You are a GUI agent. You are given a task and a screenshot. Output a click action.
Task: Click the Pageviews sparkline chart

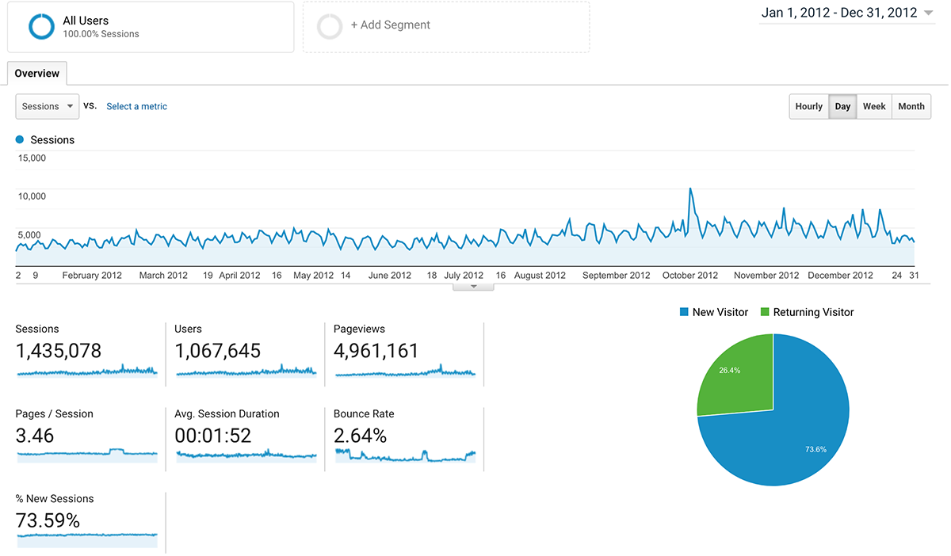(x=405, y=371)
